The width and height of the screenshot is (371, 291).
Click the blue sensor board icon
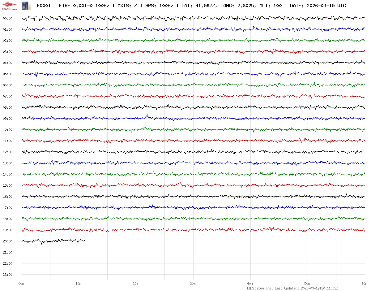pos(24,6)
